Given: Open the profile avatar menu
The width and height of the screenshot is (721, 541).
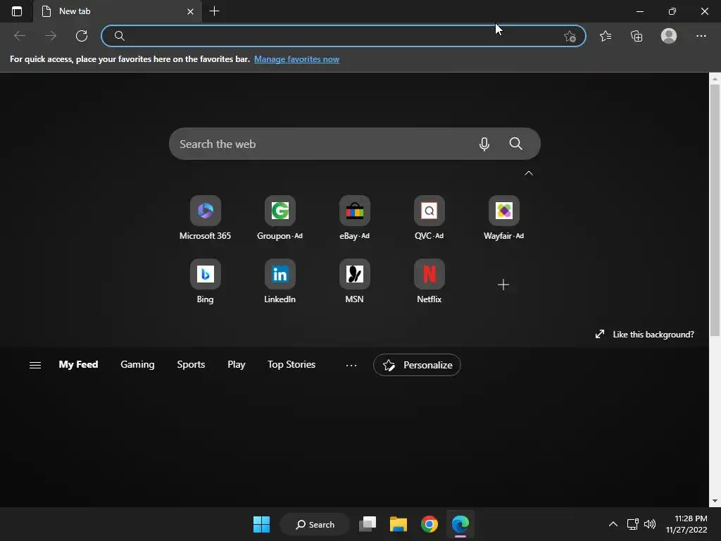Looking at the screenshot, I should (669, 36).
